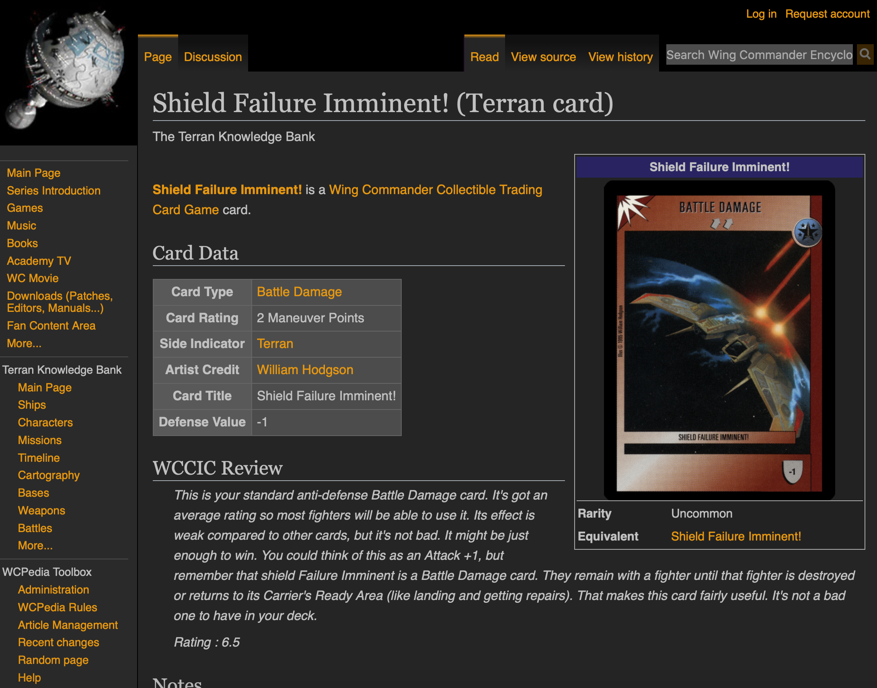
Task: Switch to the Discussion tab
Action: tap(213, 57)
